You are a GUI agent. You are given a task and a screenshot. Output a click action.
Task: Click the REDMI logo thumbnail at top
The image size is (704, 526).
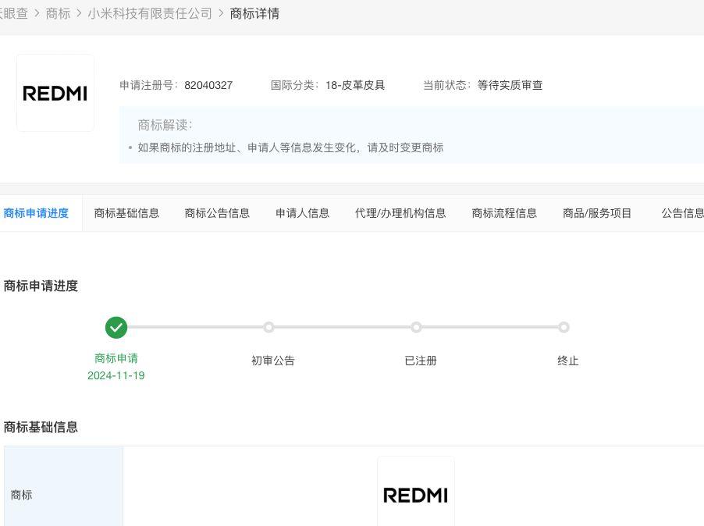pos(55,93)
